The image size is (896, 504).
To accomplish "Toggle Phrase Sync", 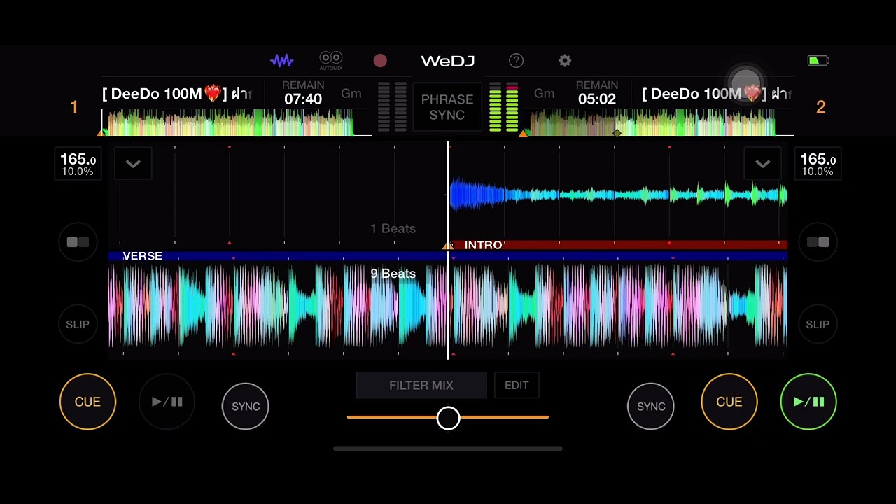I will click(x=447, y=107).
